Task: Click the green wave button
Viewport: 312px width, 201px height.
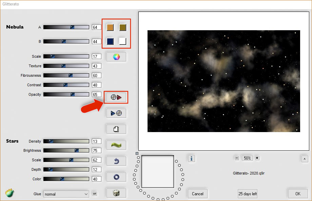Action: 116,145
